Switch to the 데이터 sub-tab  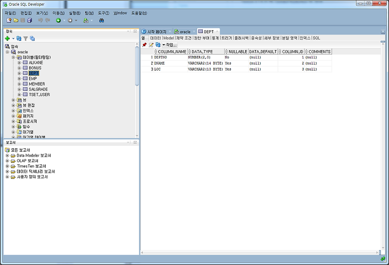click(156, 38)
